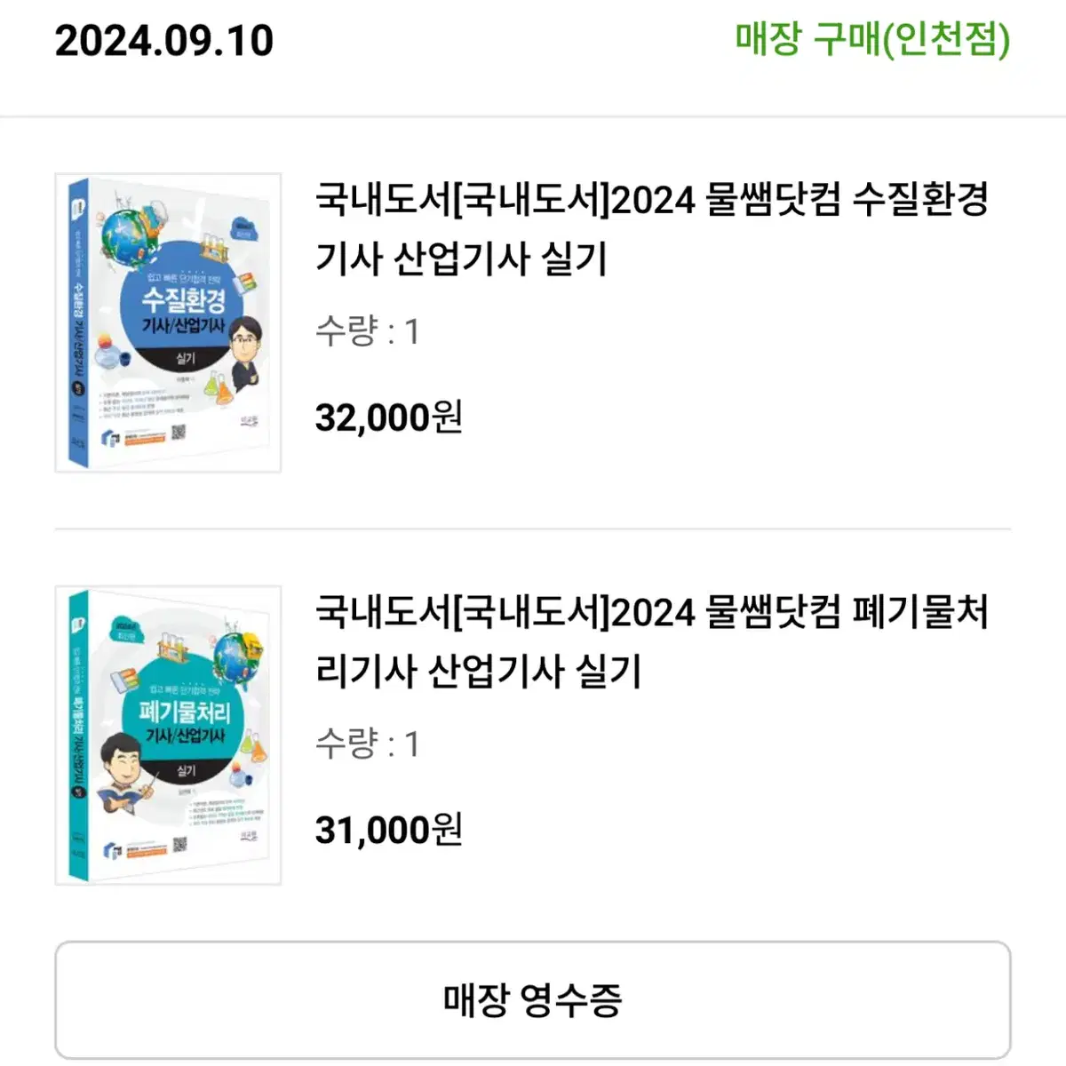Click the blue spine of 수질환경 book
The image size is (1066, 1066).
[78, 324]
